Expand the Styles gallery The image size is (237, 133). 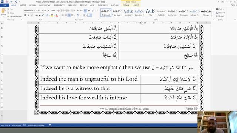pyautogui.click(x=213, y=16)
